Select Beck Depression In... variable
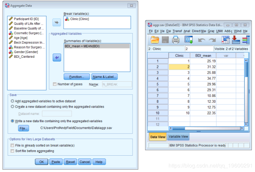The width and height of the screenshot is (255, 172). coord(27,43)
